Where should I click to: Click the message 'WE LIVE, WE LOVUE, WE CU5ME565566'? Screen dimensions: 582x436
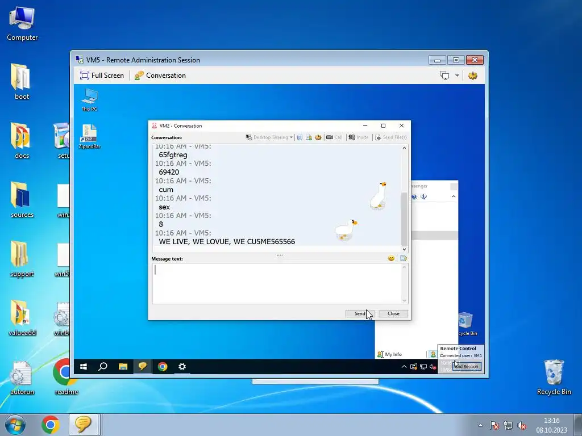click(227, 242)
